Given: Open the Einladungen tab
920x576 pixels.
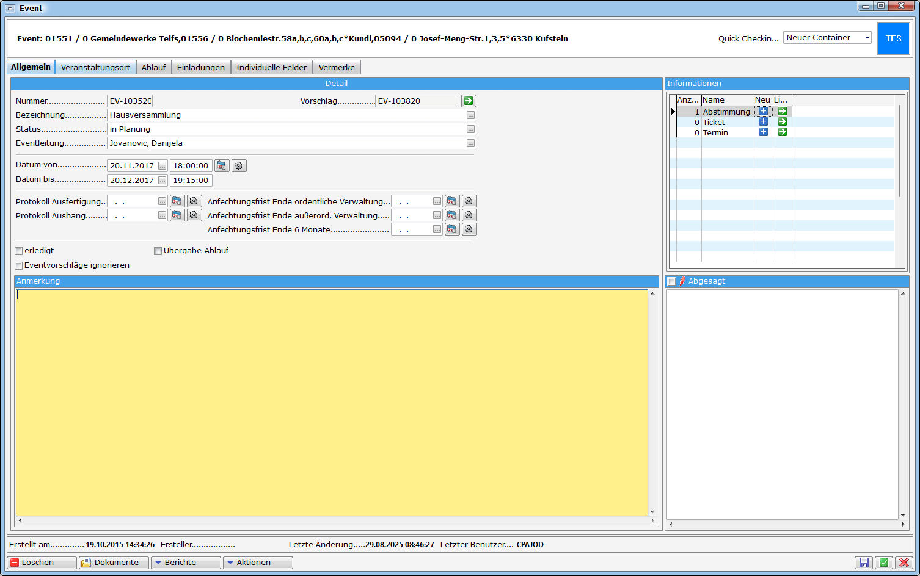Looking at the screenshot, I should [201, 68].
